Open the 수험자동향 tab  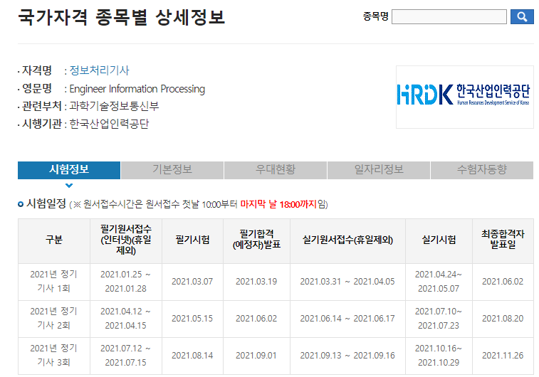click(482, 169)
